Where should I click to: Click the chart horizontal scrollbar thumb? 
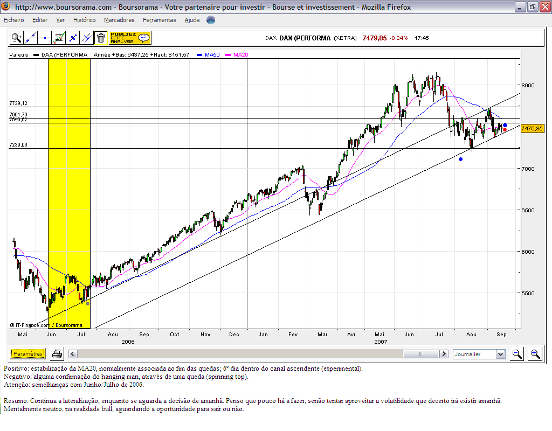(x=421, y=353)
